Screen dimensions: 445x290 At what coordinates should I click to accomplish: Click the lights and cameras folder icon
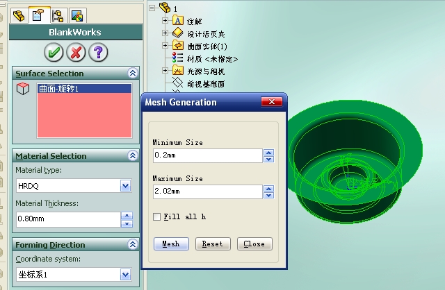[178, 70]
